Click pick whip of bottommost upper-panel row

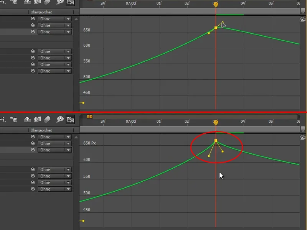[x=33, y=71]
